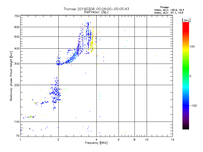203x152 pixels.
Task: Click the y-axis tick label '300'
Action: tap(17, 64)
